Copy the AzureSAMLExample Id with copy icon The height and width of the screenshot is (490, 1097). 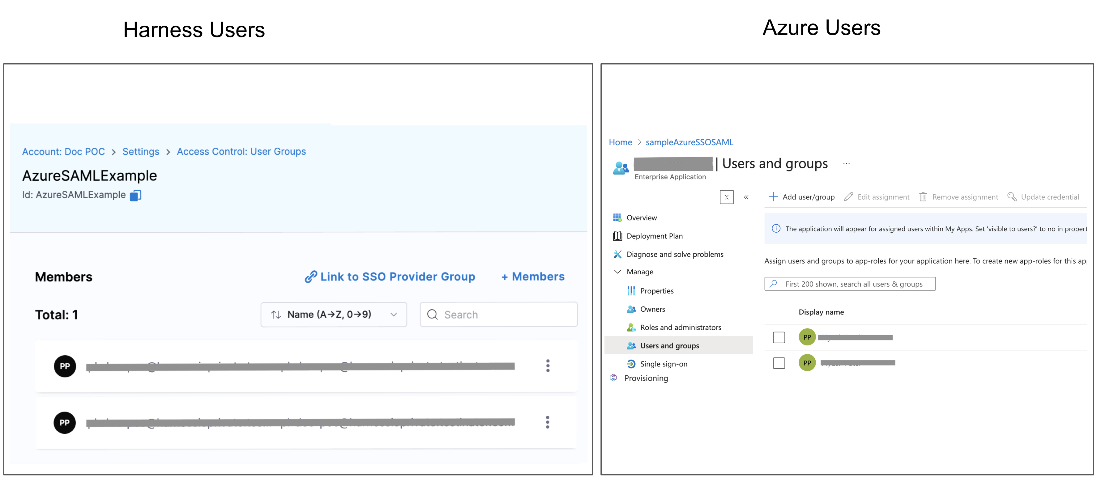[135, 195]
